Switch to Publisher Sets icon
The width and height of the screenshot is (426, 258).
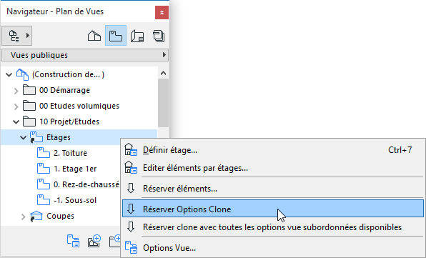(159, 36)
